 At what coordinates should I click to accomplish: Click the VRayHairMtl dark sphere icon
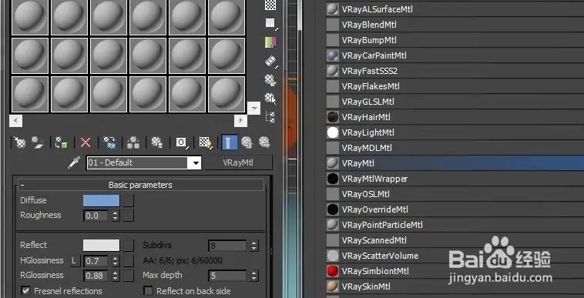tap(333, 117)
